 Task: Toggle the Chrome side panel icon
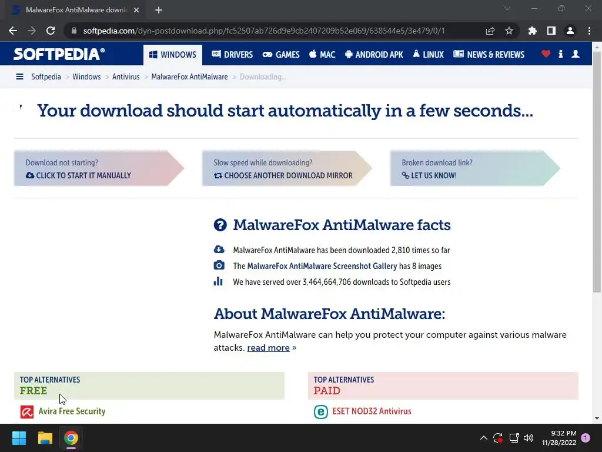coord(551,31)
